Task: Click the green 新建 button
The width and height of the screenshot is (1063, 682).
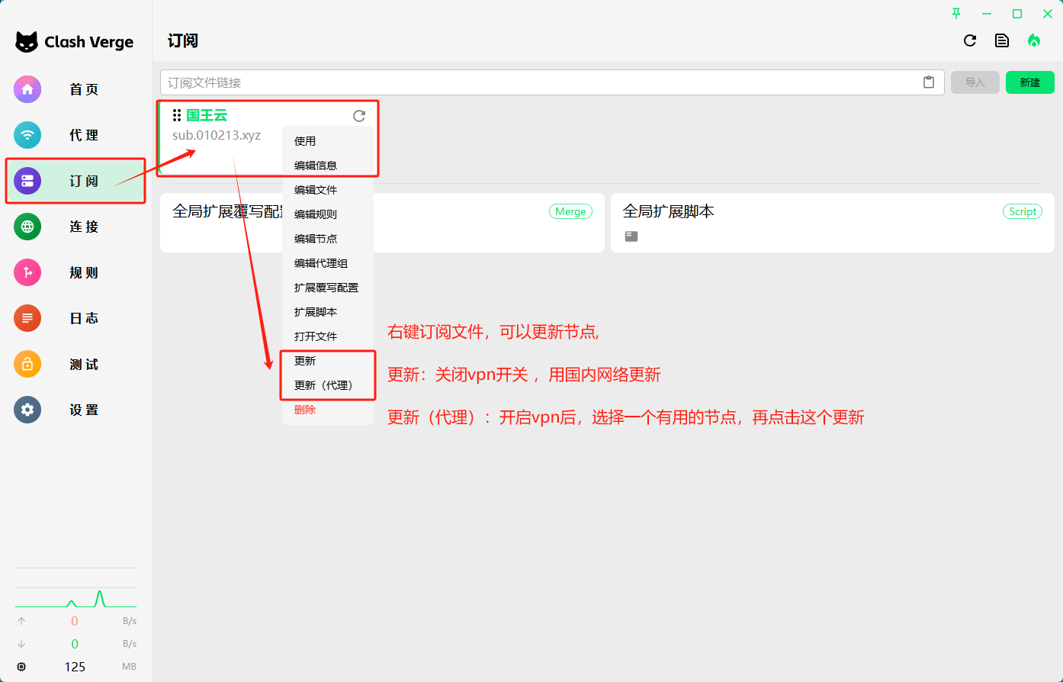Action: click(x=1029, y=82)
